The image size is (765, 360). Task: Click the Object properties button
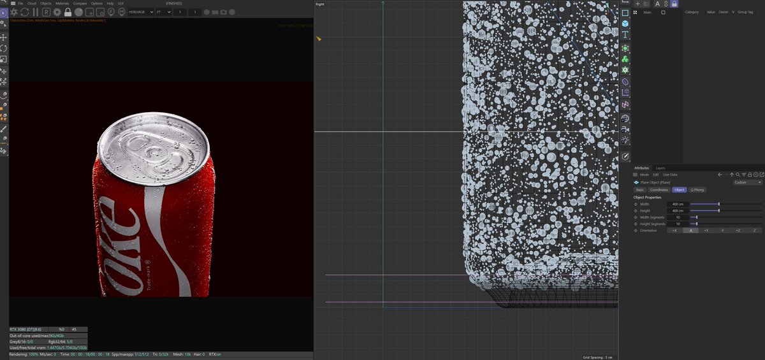679,190
